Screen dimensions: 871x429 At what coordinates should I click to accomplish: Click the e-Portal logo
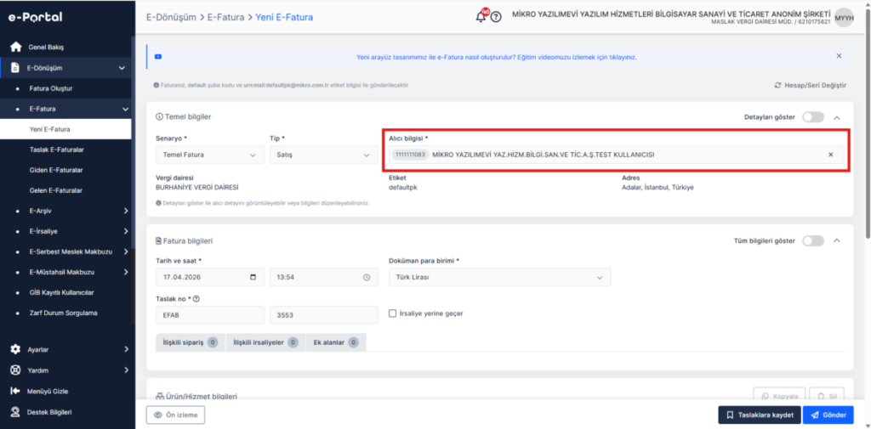click(x=35, y=17)
